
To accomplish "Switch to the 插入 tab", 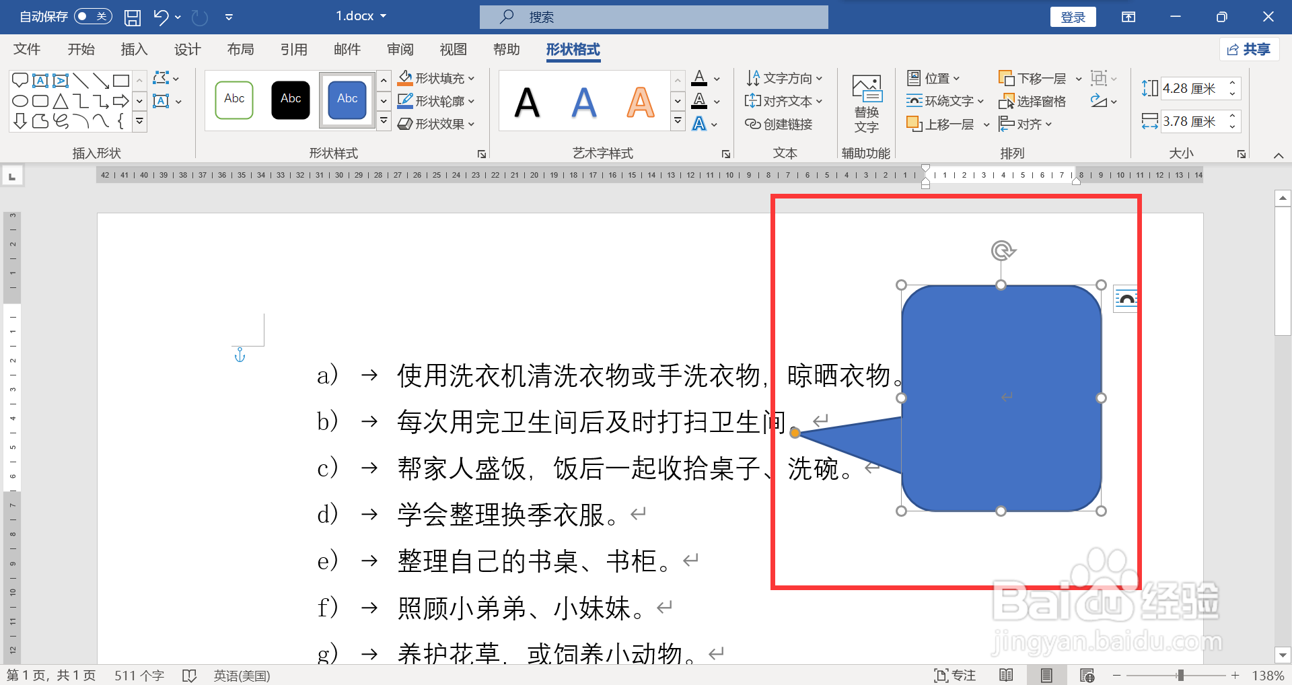I will (134, 49).
